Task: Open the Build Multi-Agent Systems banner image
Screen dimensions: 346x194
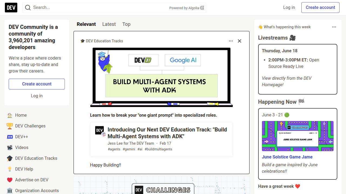Action: (161, 77)
